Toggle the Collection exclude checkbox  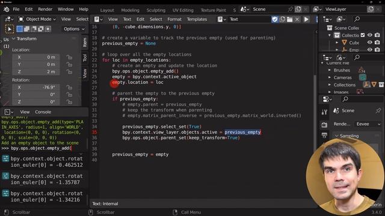pyautogui.click(x=363, y=35)
